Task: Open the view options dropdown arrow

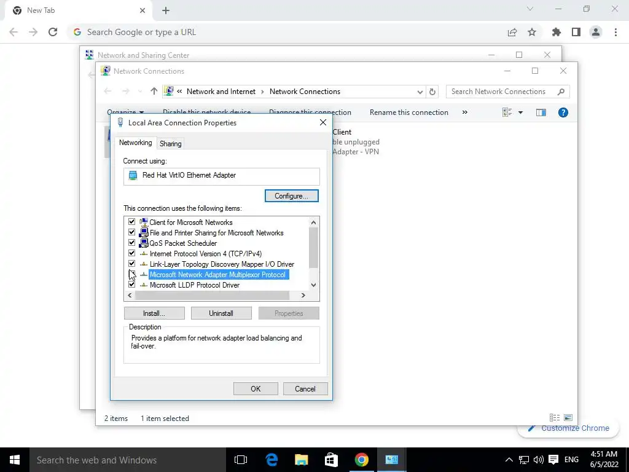Action: pos(521,112)
